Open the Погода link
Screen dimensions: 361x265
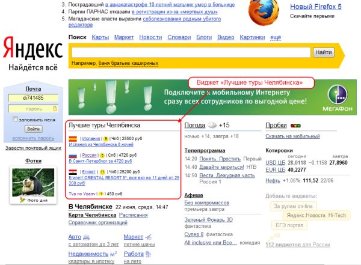(x=195, y=125)
